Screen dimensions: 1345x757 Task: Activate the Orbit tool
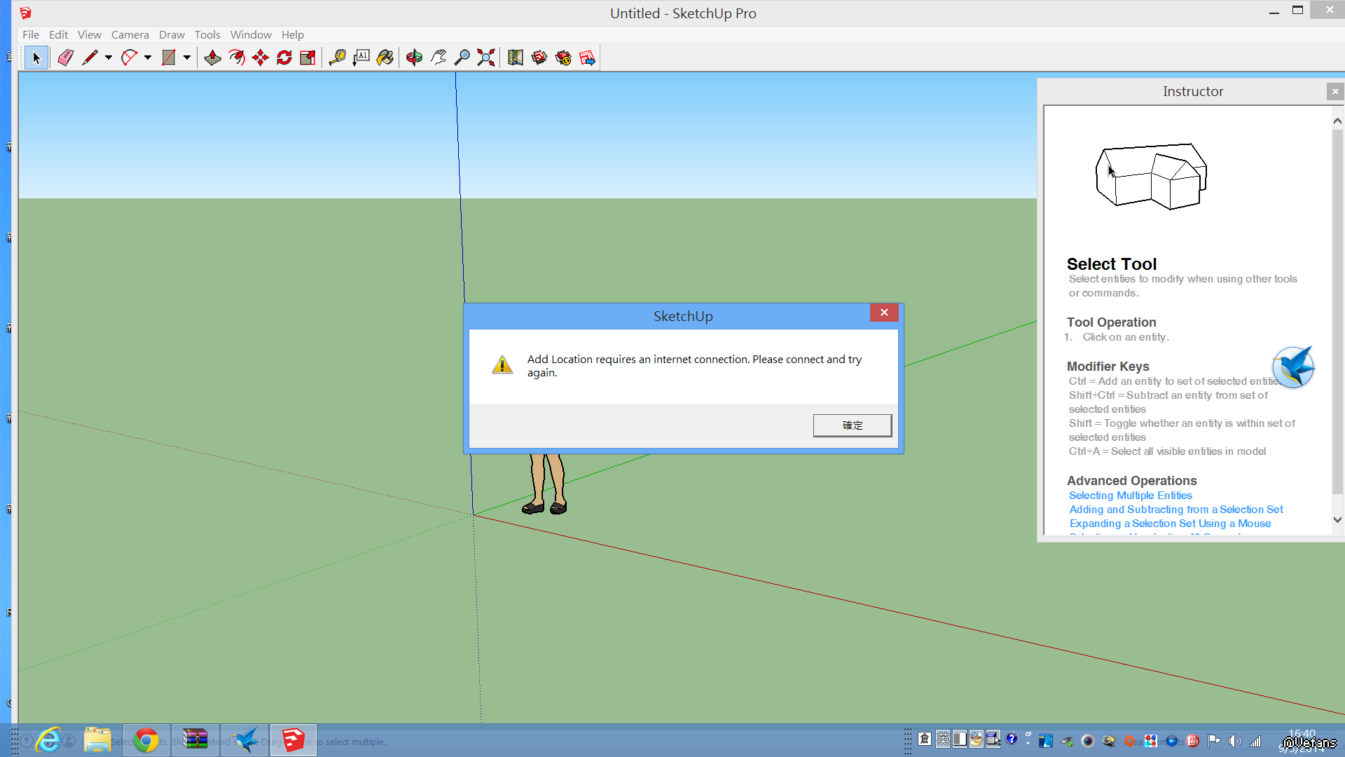pos(415,57)
